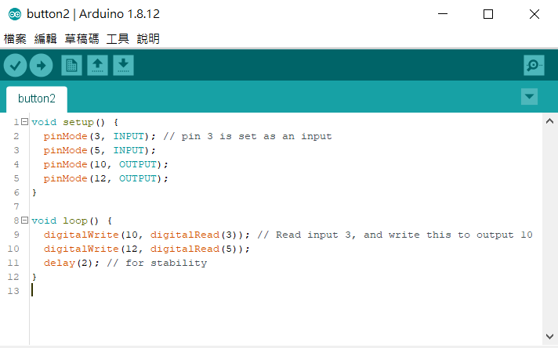558x348 pixels.
Task: Select the button2 sketch tab
Action: 37,99
